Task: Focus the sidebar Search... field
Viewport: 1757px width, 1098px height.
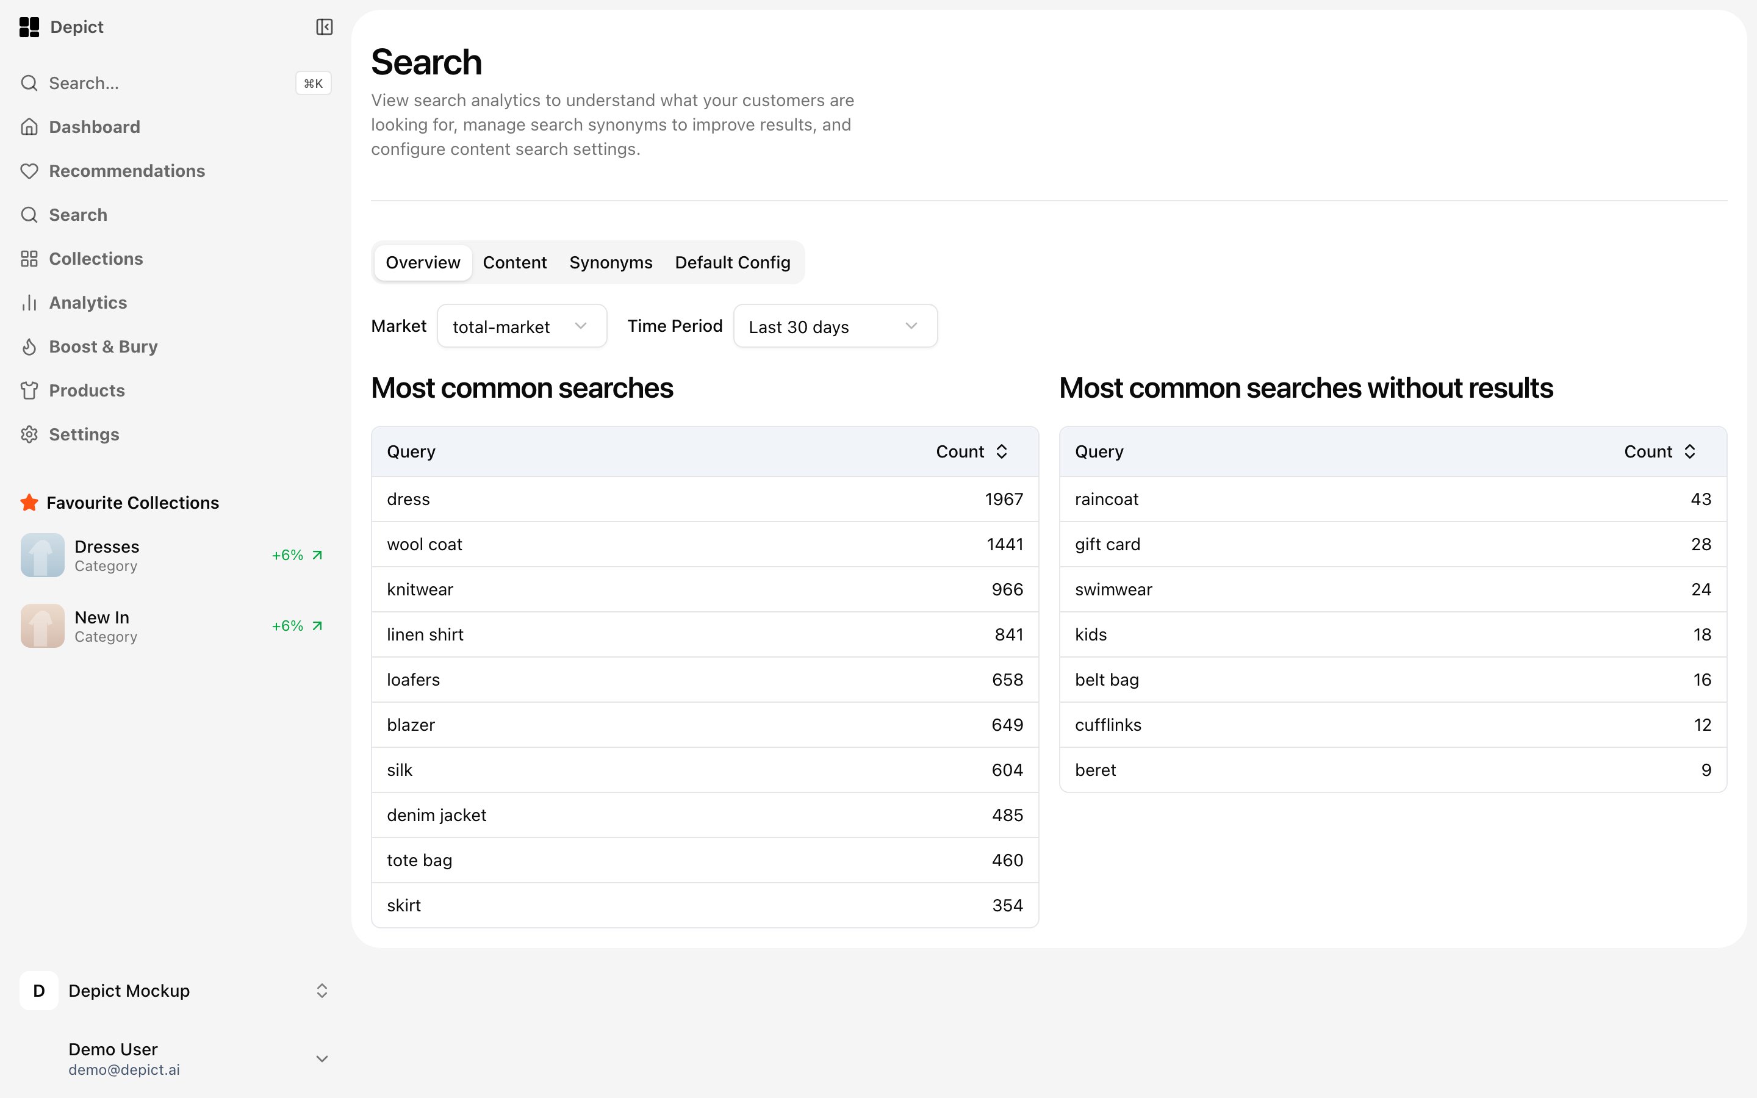Action: pyautogui.click(x=176, y=84)
